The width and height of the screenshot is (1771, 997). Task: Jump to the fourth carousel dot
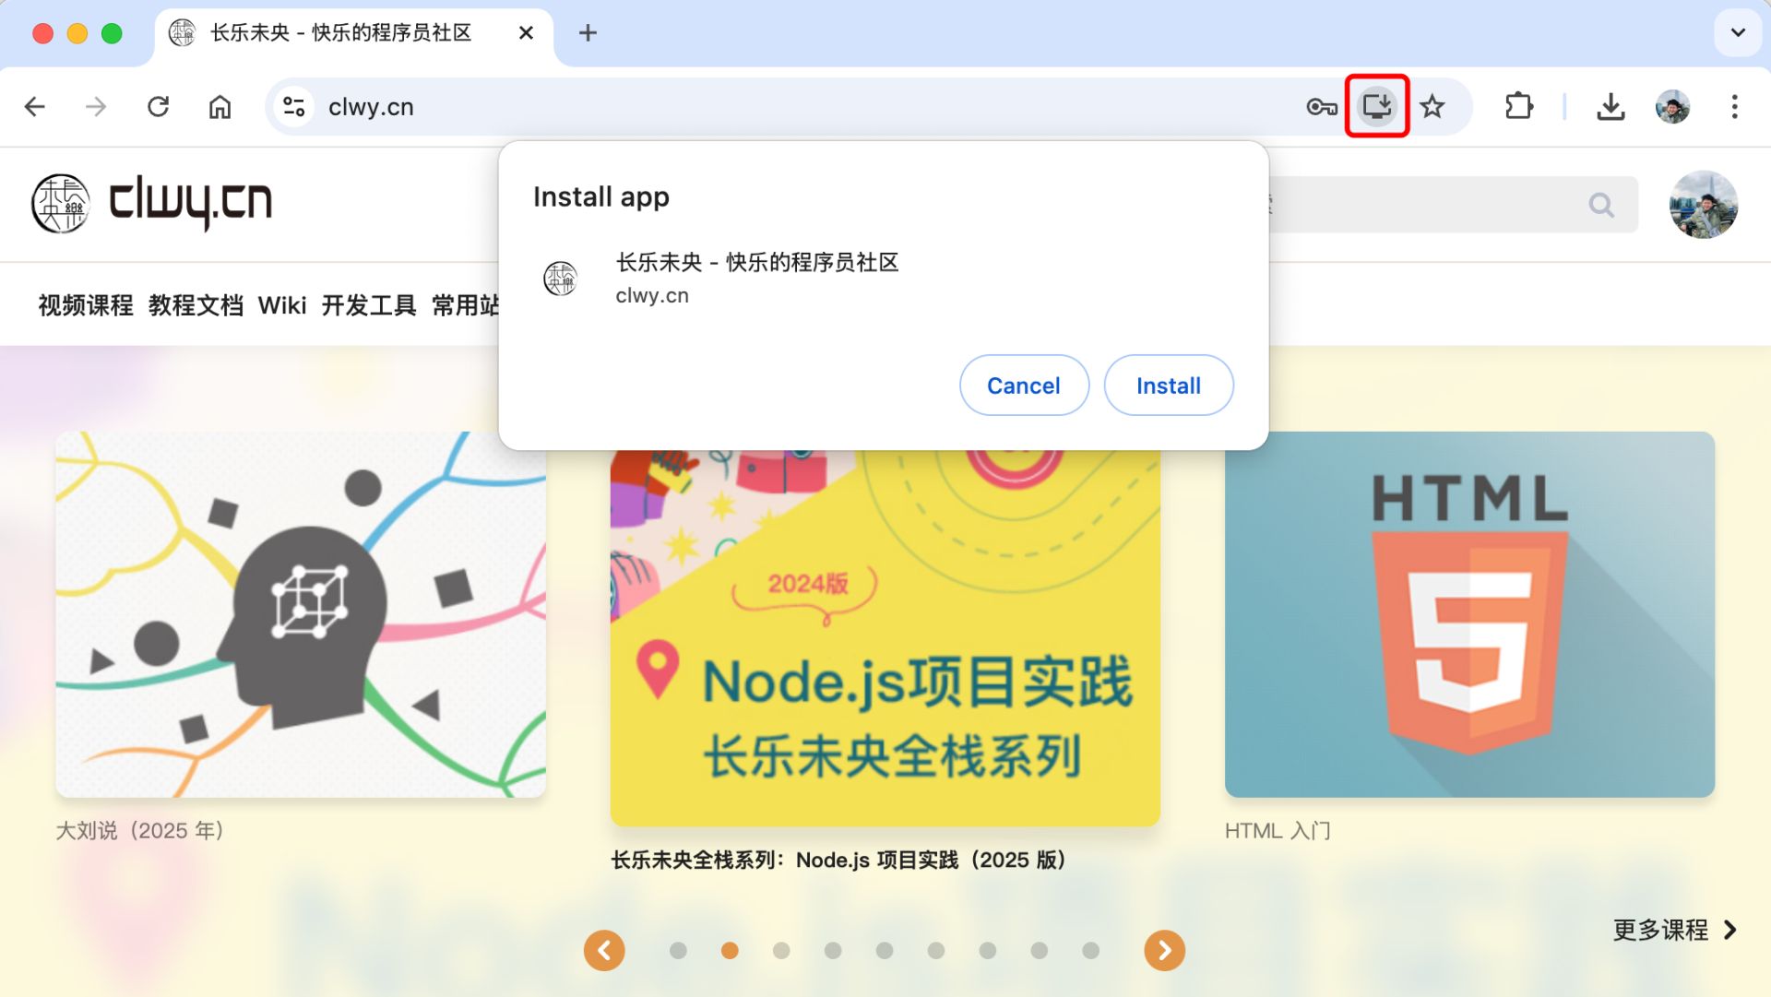point(833,950)
